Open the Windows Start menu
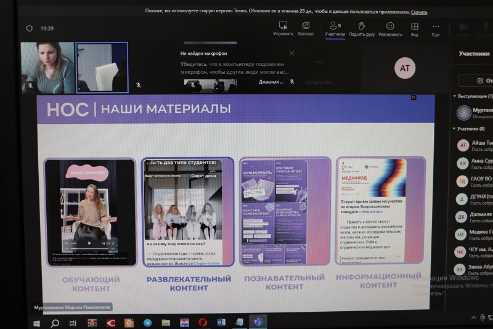The height and width of the screenshot is (329, 493). (x=36, y=323)
